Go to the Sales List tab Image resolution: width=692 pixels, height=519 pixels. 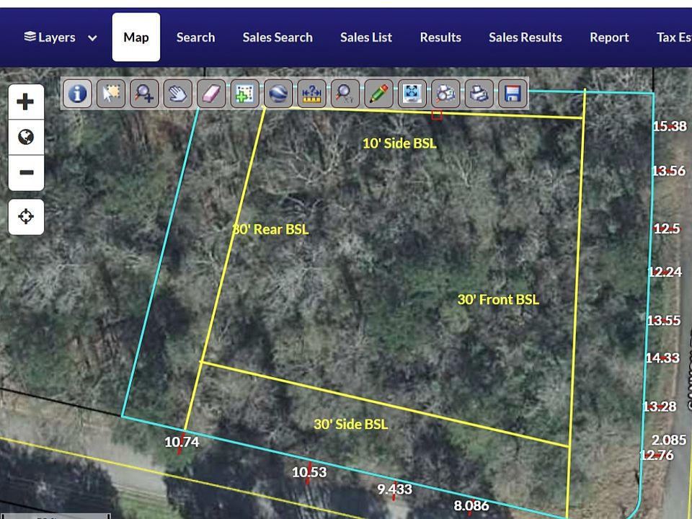pyautogui.click(x=366, y=37)
